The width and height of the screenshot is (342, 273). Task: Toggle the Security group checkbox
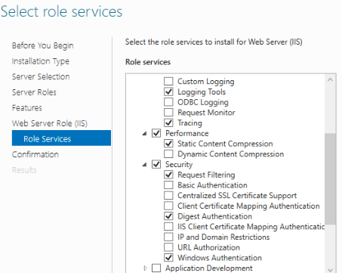[x=156, y=164]
